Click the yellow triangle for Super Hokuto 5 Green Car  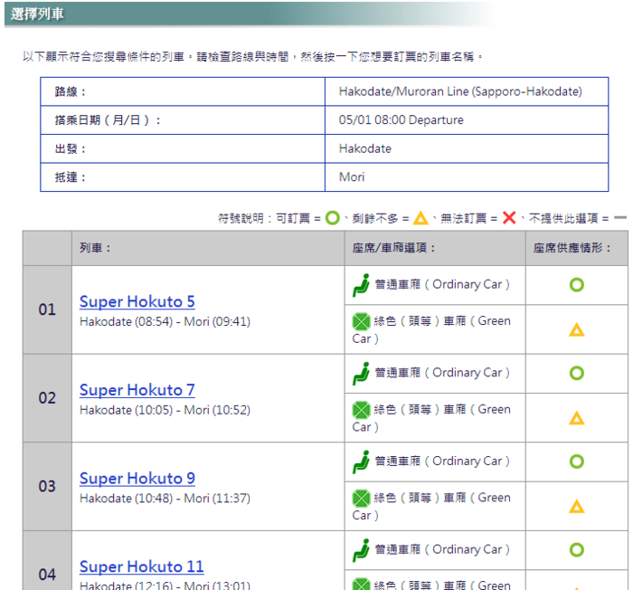(576, 330)
